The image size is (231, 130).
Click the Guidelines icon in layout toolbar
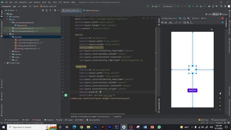tap(191, 22)
